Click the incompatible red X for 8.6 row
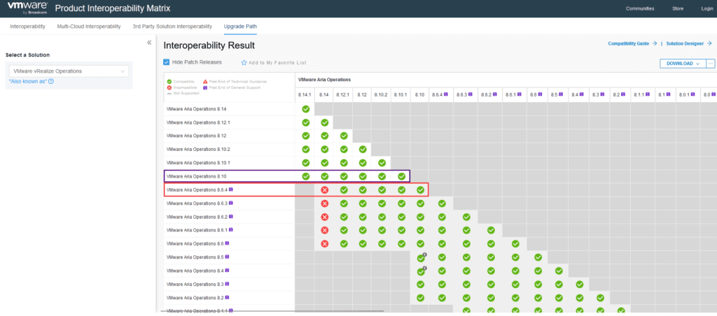 (x=325, y=244)
